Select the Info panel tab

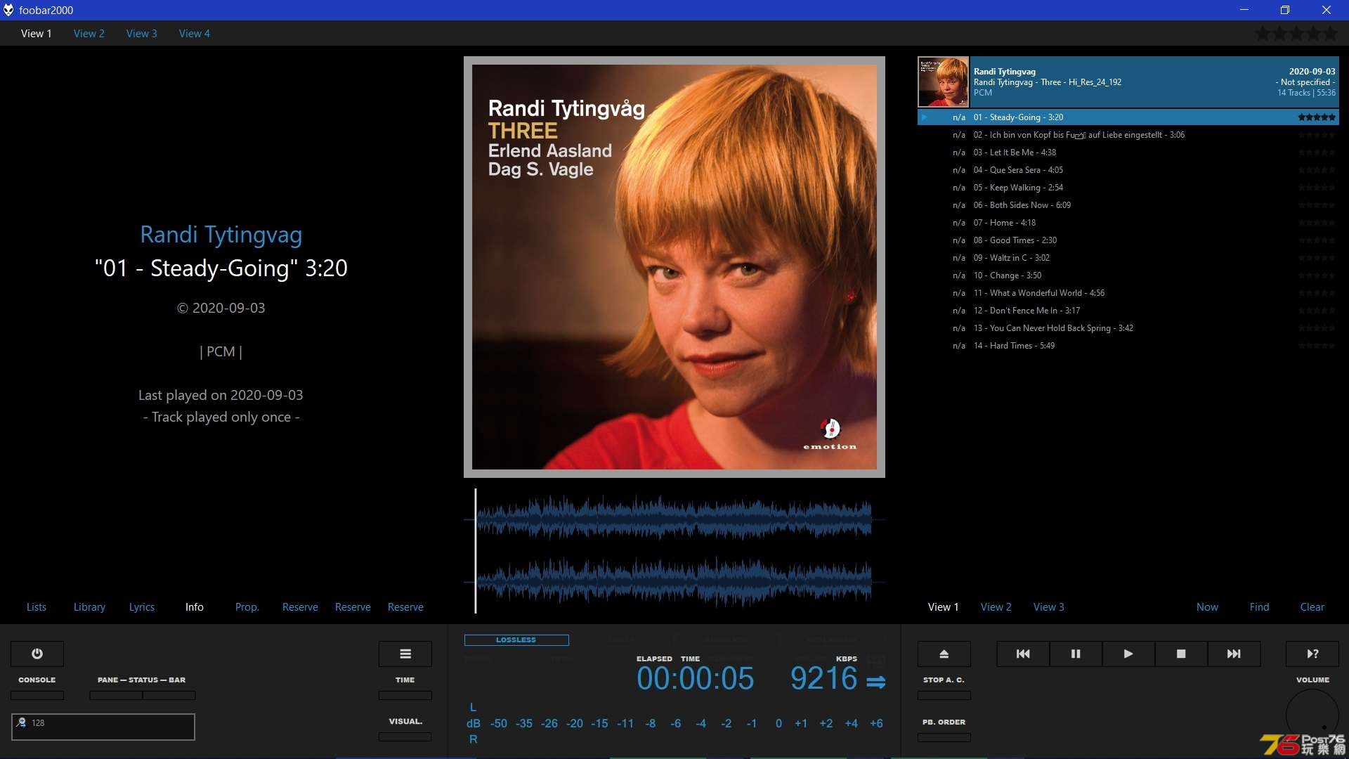[x=195, y=606]
